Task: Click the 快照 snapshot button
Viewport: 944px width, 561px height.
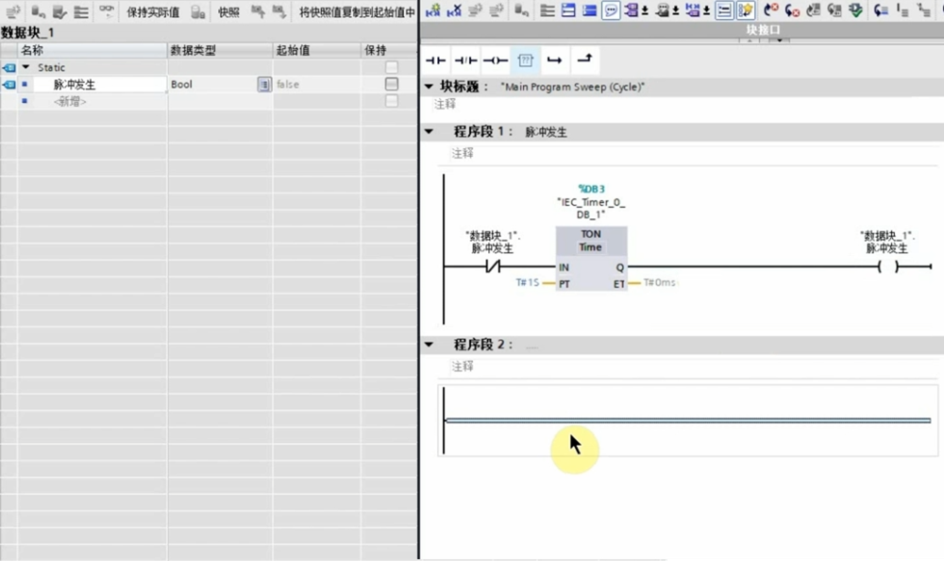Action: [228, 12]
